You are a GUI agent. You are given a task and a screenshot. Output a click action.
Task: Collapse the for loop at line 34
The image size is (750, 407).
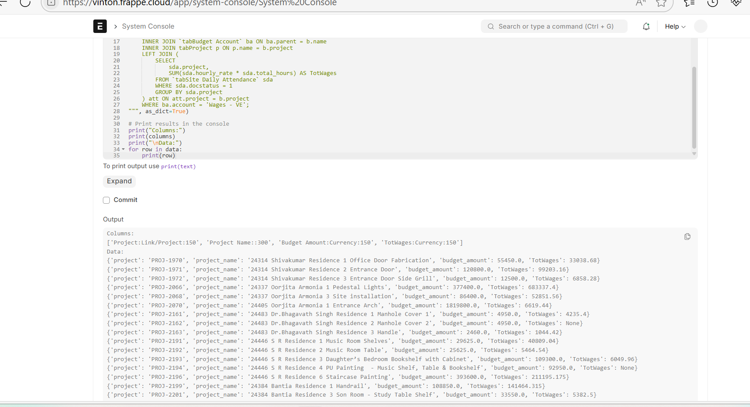pyautogui.click(x=123, y=150)
